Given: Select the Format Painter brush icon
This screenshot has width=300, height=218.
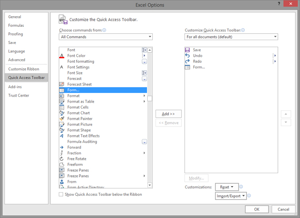Looking at the screenshot, I should coord(62,119).
